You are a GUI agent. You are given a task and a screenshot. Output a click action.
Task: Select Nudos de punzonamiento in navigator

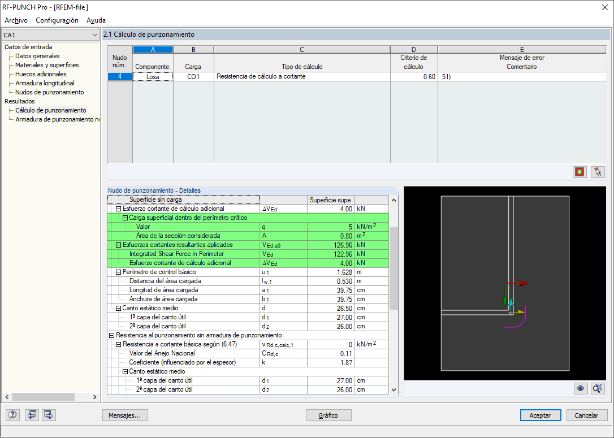(49, 92)
